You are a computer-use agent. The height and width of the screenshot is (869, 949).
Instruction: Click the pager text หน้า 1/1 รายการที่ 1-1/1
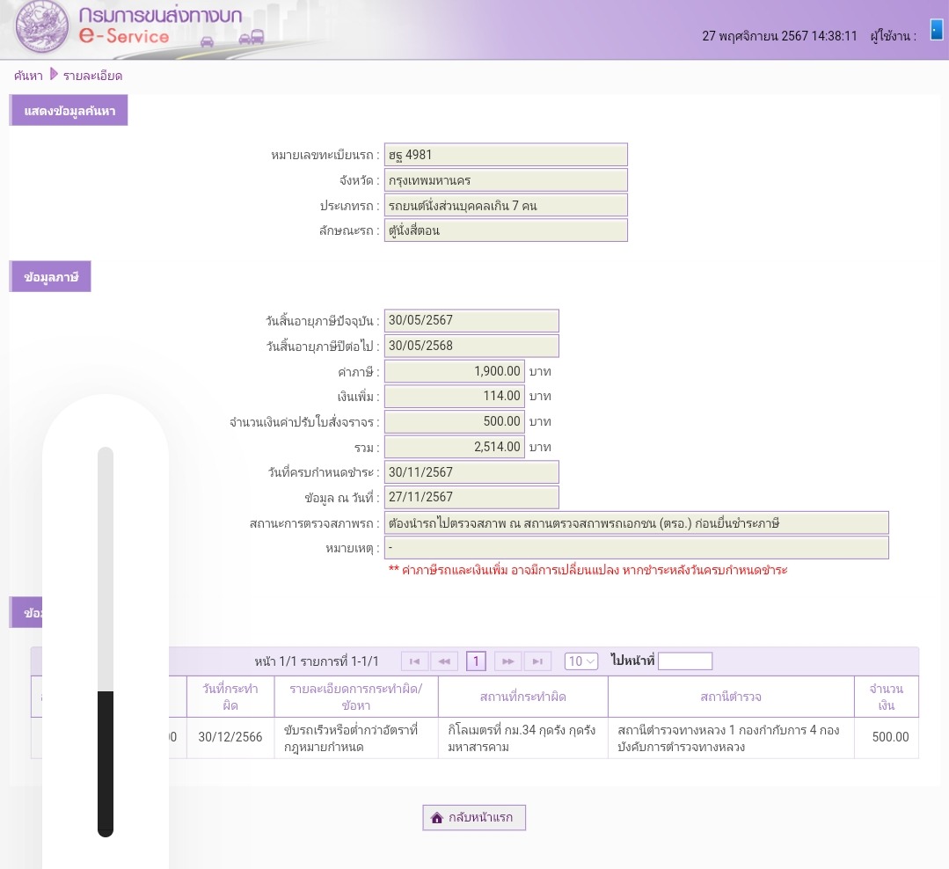point(317,661)
